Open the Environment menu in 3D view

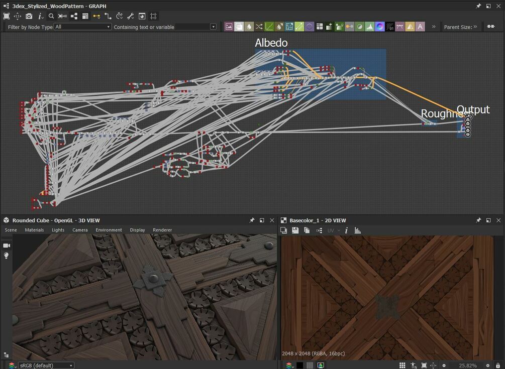tap(109, 230)
